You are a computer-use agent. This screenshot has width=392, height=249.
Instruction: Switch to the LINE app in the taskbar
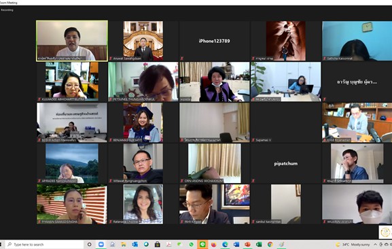pos(202,244)
